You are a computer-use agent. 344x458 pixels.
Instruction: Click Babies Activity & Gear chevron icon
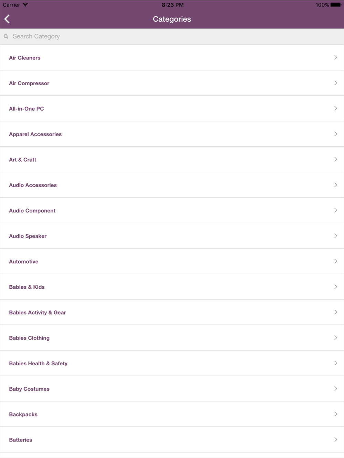(x=336, y=312)
